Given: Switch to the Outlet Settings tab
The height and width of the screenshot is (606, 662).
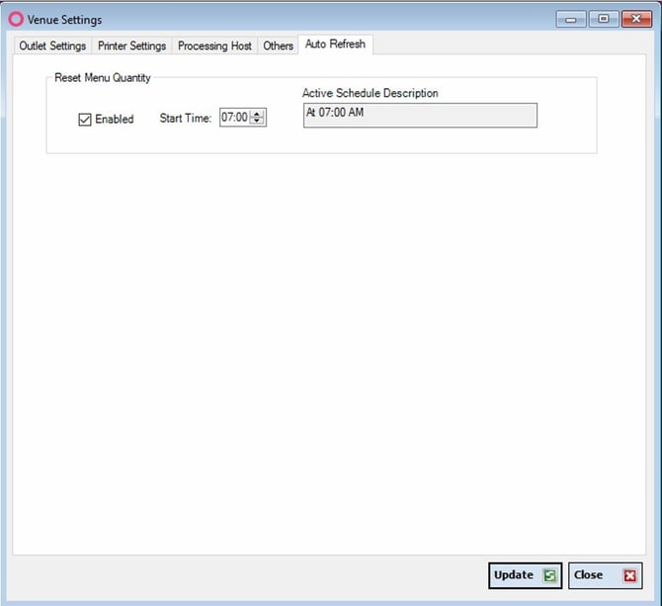Looking at the screenshot, I should pos(52,45).
